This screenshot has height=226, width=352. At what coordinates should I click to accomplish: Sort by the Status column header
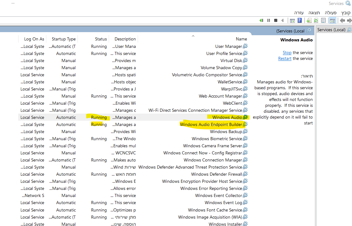(x=101, y=39)
